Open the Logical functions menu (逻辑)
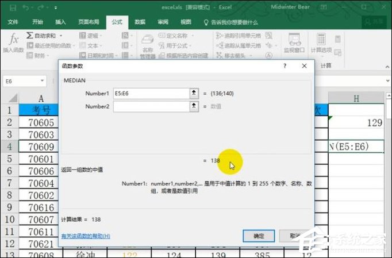This screenshot has width=392, height=258. (90, 36)
